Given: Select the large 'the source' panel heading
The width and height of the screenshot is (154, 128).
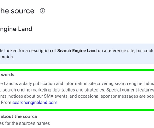Looking at the screenshot, I should [17, 11].
